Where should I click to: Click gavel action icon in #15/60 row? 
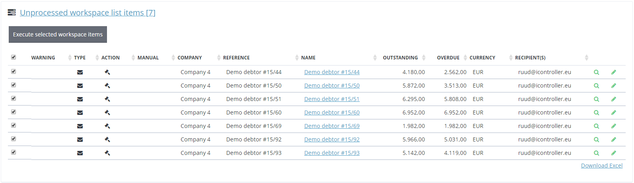[x=107, y=112]
